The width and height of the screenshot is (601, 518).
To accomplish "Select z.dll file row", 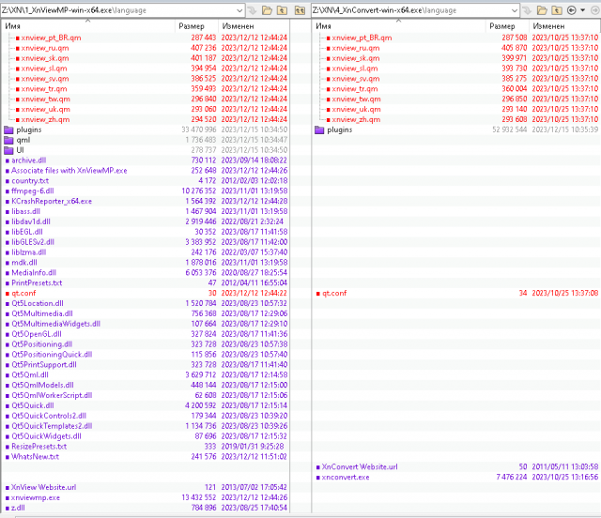I will tap(146, 508).
